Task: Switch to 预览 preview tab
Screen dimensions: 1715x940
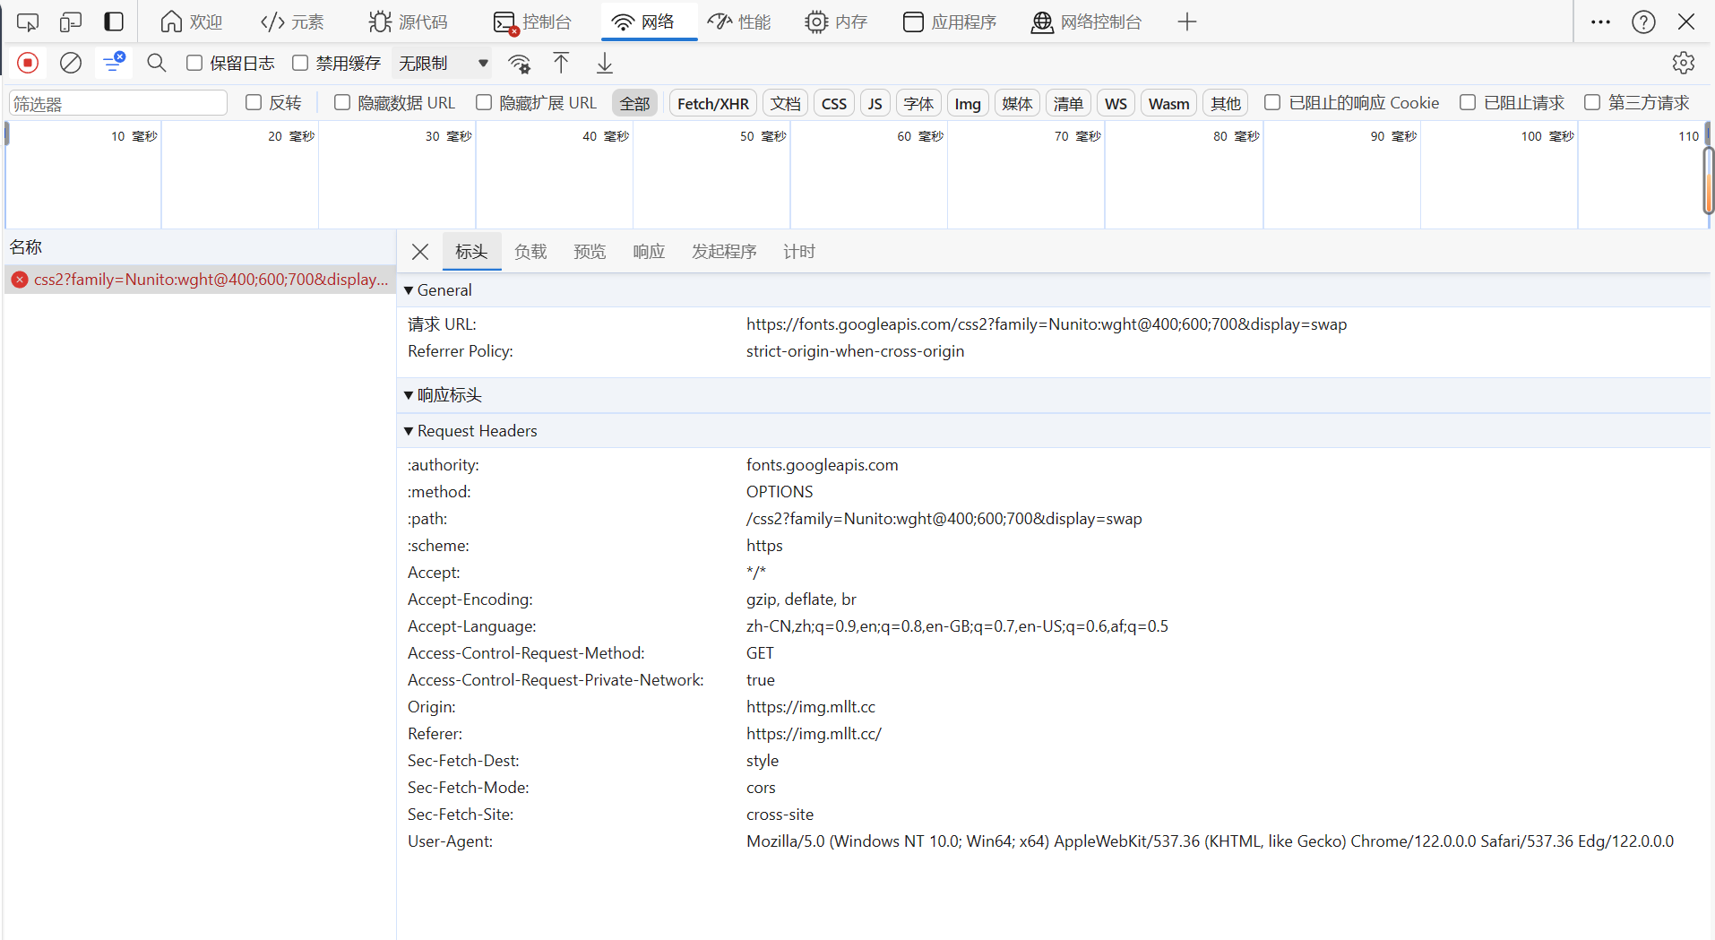Action: coord(590,252)
